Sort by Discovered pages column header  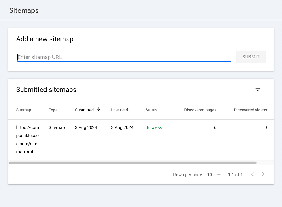pos(200,110)
